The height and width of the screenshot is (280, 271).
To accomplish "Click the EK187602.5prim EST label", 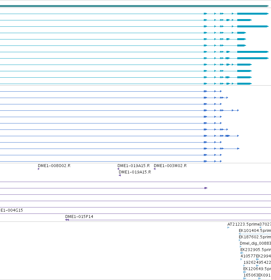I will coord(255,237).
